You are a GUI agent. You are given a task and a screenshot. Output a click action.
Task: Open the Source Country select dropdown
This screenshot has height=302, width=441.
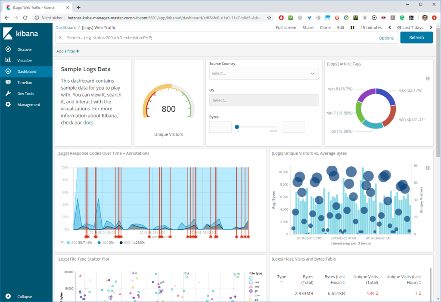click(x=264, y=74)
